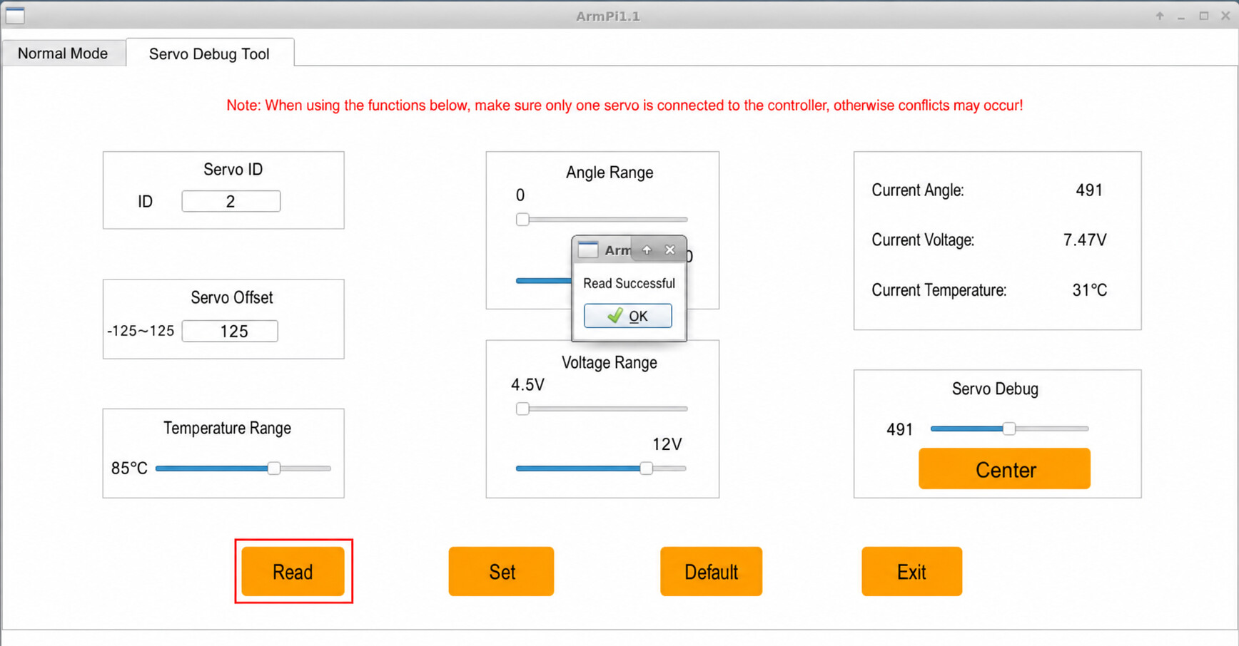Restore defaults with the Default button

coord(712,572)
